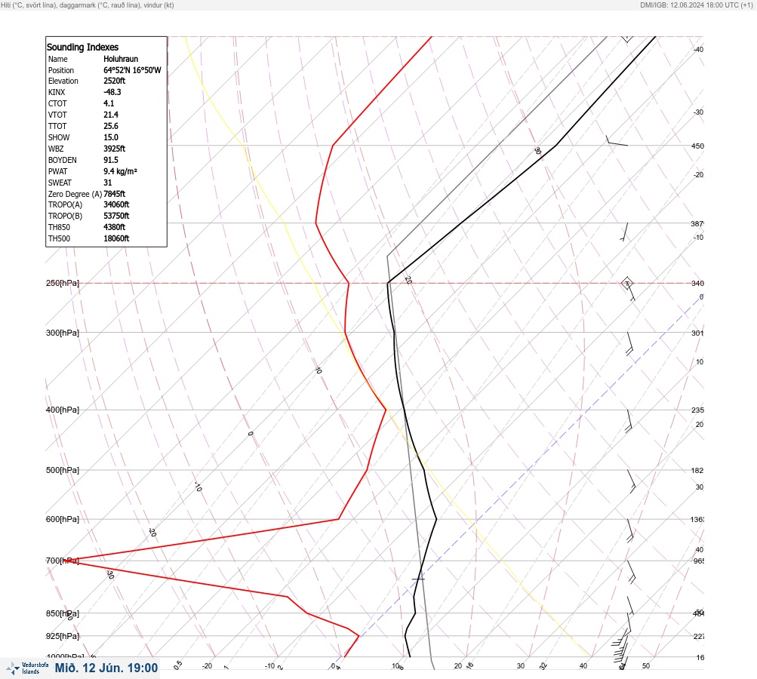Click the Hiti, daggarmark, vindur chart legend text

tap(88, 5)
